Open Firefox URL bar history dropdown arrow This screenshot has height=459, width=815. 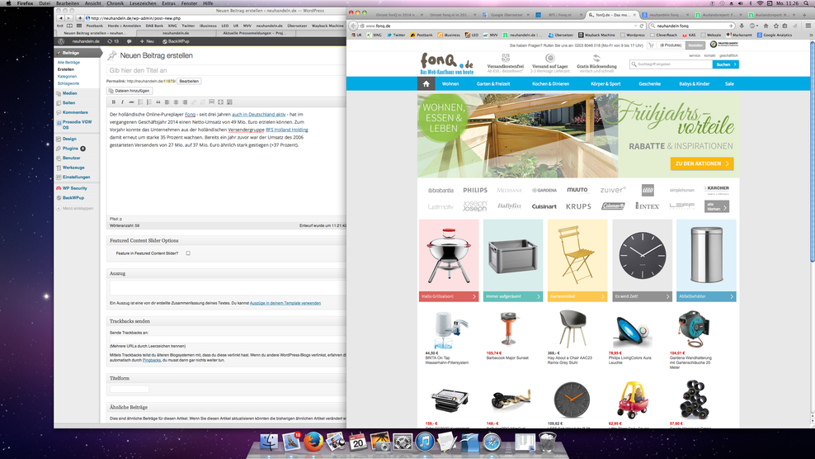coord(636,26)
